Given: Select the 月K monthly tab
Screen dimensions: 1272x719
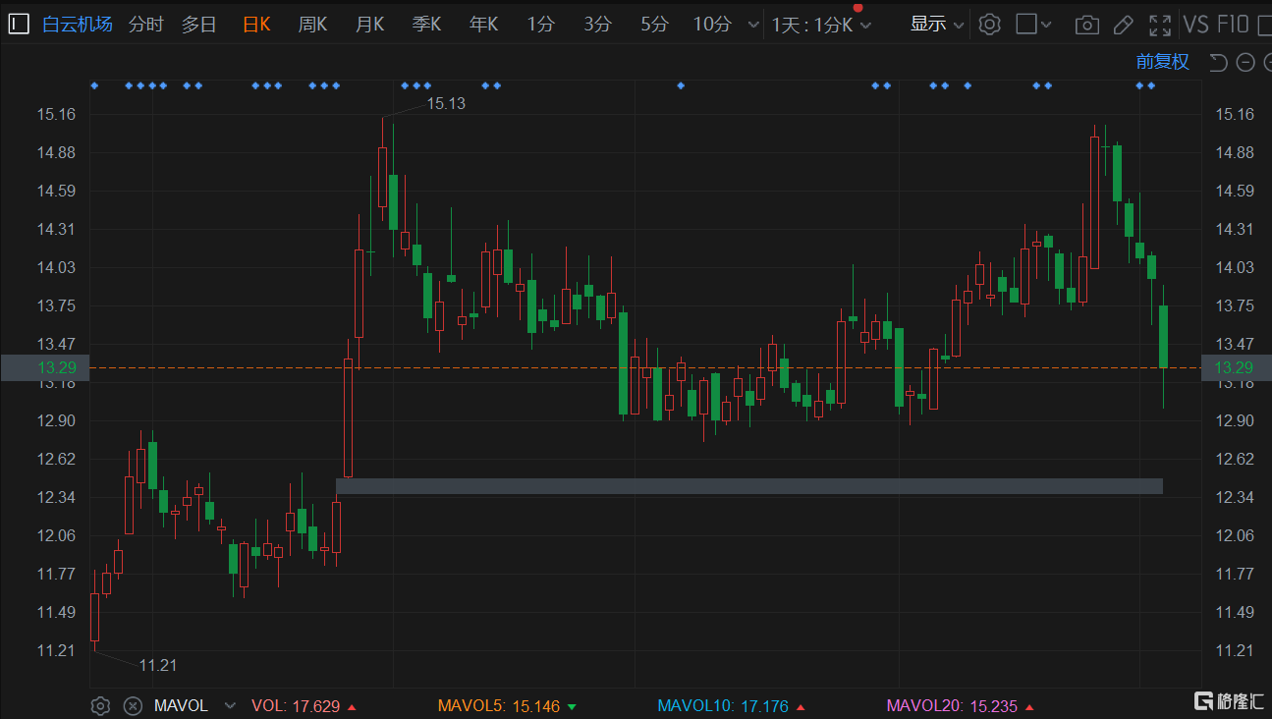Looking at the screenshot, I should tap(369, 25).
